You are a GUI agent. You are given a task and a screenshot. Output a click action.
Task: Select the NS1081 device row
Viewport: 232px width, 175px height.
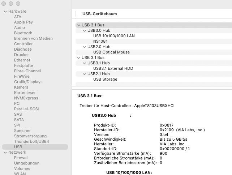100,42
